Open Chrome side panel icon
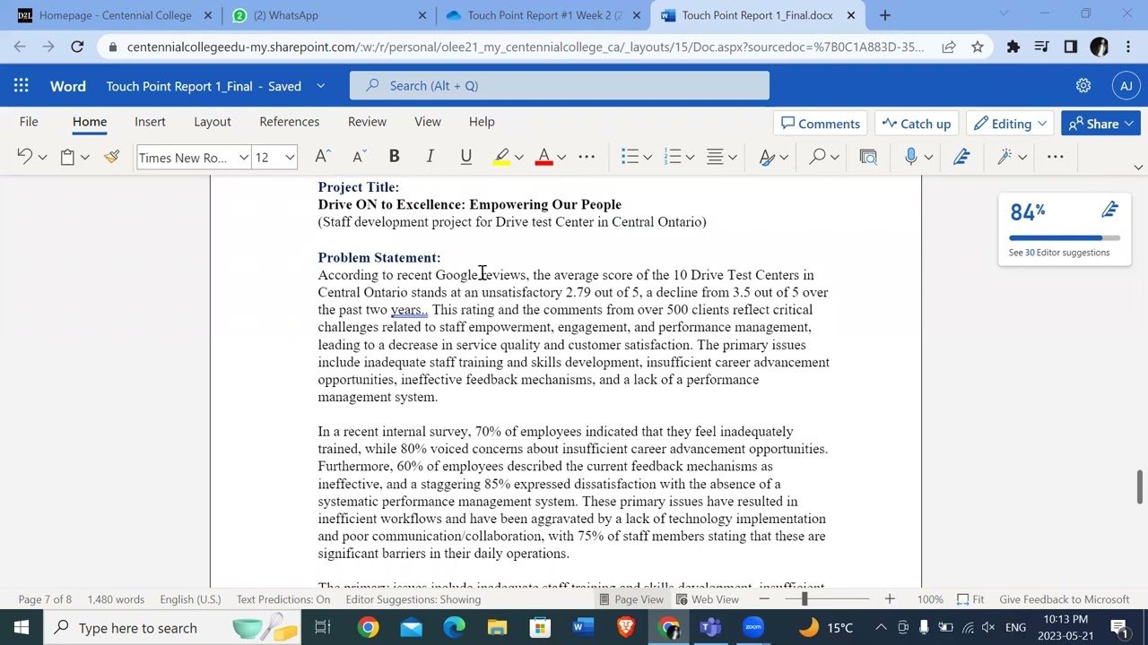This screenshot has width=1148, height=645. point(1071,47)
